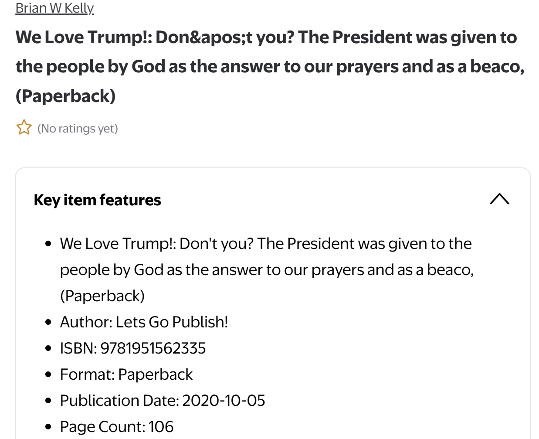Collapse the Key item features section

tap(499, 199)
